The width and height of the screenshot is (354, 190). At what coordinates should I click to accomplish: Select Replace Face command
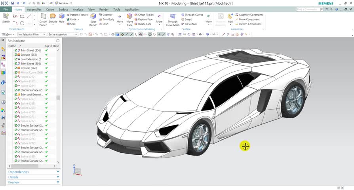click(143, 19)
